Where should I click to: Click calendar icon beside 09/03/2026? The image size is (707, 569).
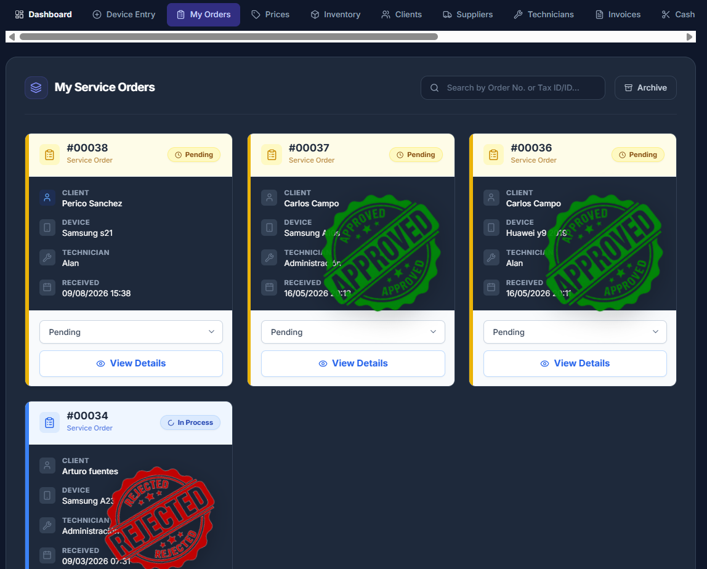(47, 555)
